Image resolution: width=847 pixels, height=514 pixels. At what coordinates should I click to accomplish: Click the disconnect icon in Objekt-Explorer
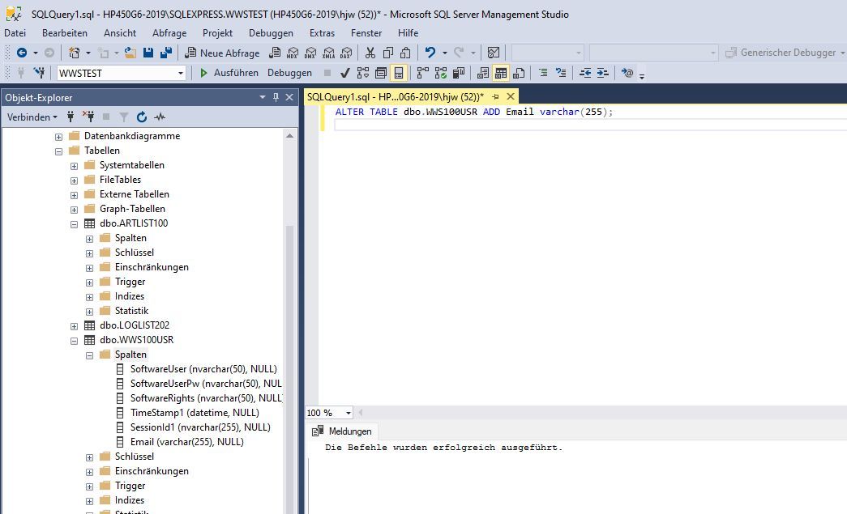point(88,117)
